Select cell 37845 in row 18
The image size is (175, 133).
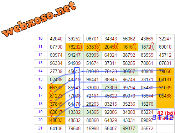click(x=56, y=104)
